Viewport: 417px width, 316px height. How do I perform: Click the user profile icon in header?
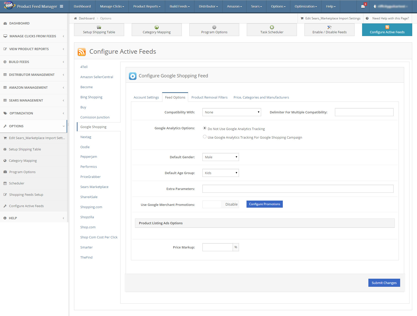pos(375,6)
